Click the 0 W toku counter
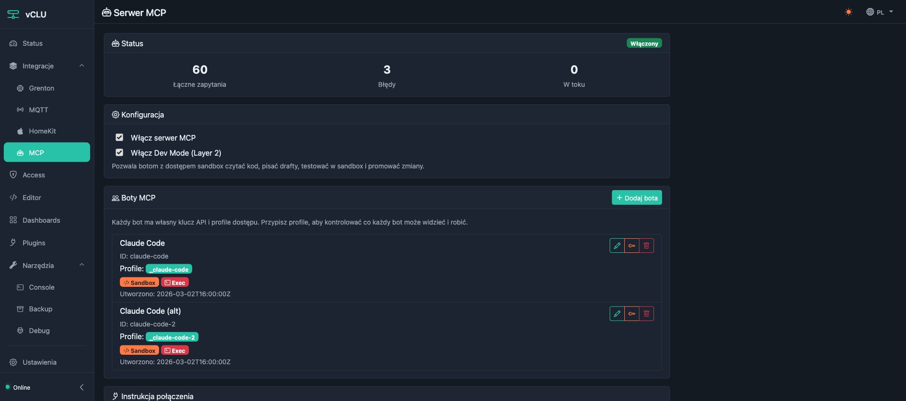Image resolution: width=906 pixels, height=401 pixels. click(574, 75)
